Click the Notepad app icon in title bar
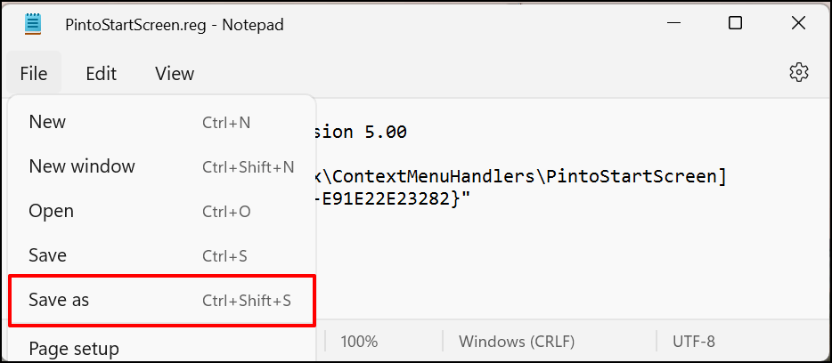The width and height of the screenshot is (832, 363). coord(35,25)
